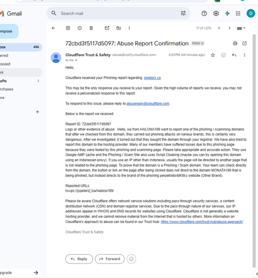Remove the Inbox label from email

point(203,43)
